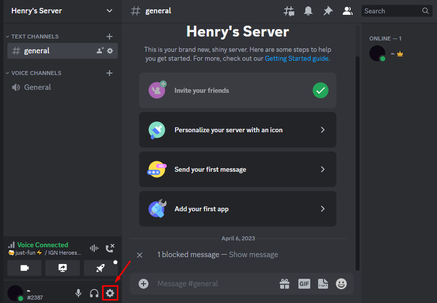Open the Invite your friends card
The width and height of the screenshot is (437, 303).
(237, 90)
